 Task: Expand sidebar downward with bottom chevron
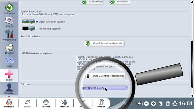point(9,96)
